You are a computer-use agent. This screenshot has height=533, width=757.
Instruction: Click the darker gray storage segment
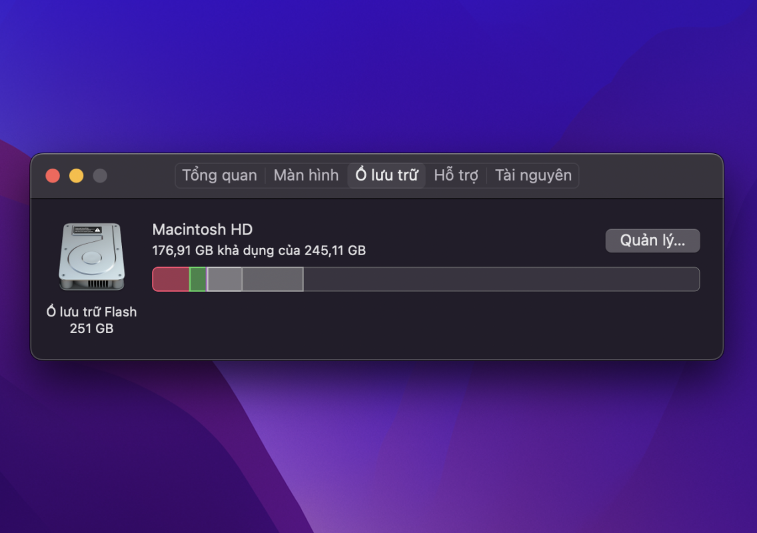[x=273, y=279]
